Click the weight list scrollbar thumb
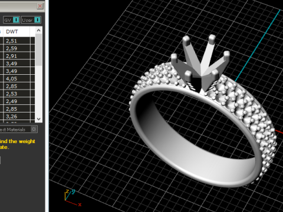The image size is (283, 212). click(x=38, y=50)
